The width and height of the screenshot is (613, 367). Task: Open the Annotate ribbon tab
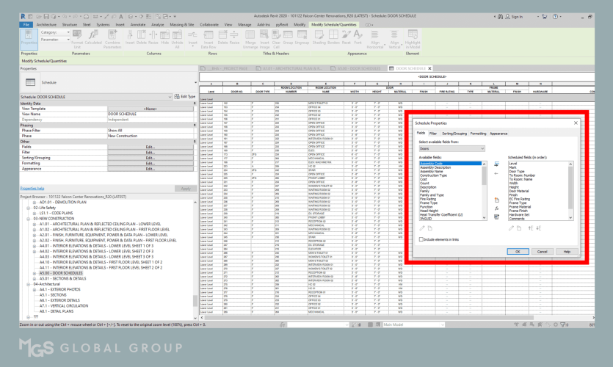tap(138, 24)
